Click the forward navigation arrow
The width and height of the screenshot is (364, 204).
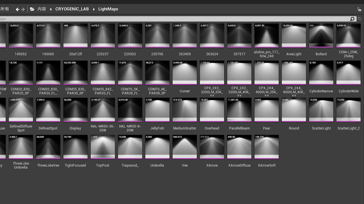pos(23,9)
